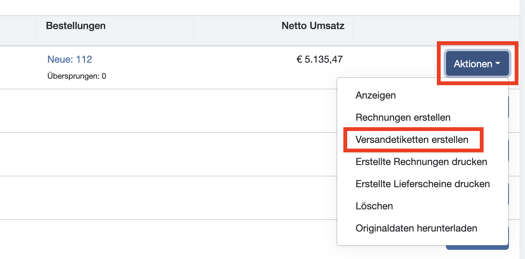Screen dimensions: 525x259
Task: Click the Übersprungen: 0 text
Action: 77,76
